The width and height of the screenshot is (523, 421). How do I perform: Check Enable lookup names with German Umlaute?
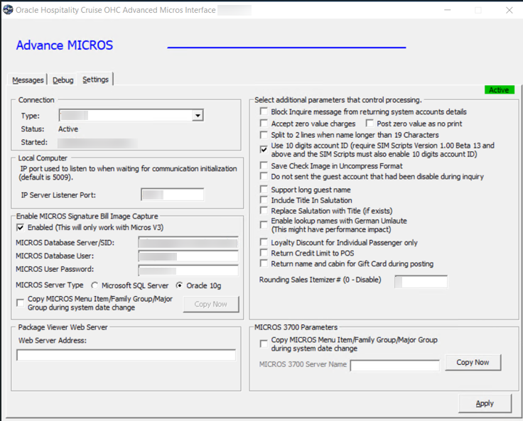pyautogui.click(x=264, y=224)
